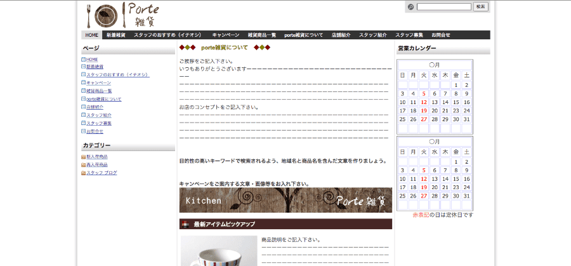
Task: Open the HOME tab in navigation bar
Action: pyautogui.click(x=91, y=35)
